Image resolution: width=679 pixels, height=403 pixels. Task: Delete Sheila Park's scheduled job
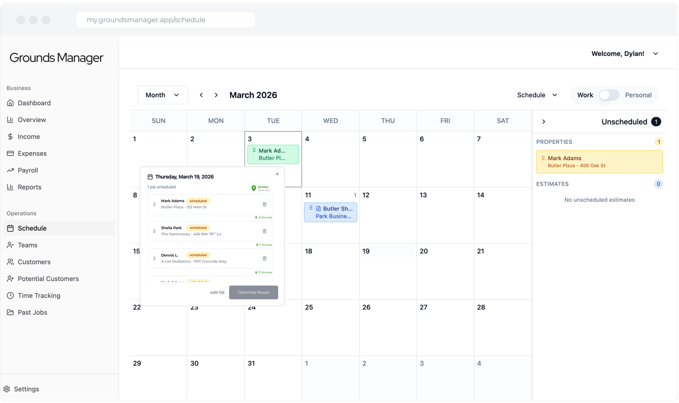point(264,231)
